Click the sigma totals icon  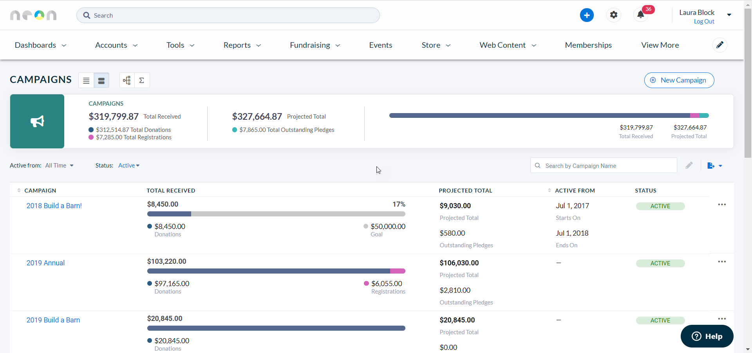click(142, 81)
